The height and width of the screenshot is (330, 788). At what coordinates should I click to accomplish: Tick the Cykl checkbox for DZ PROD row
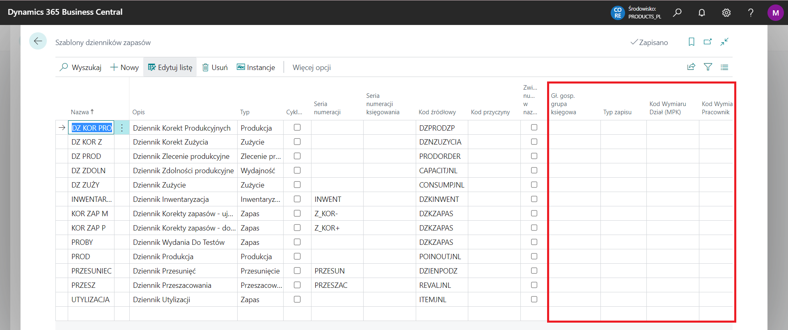click(297, 156)
